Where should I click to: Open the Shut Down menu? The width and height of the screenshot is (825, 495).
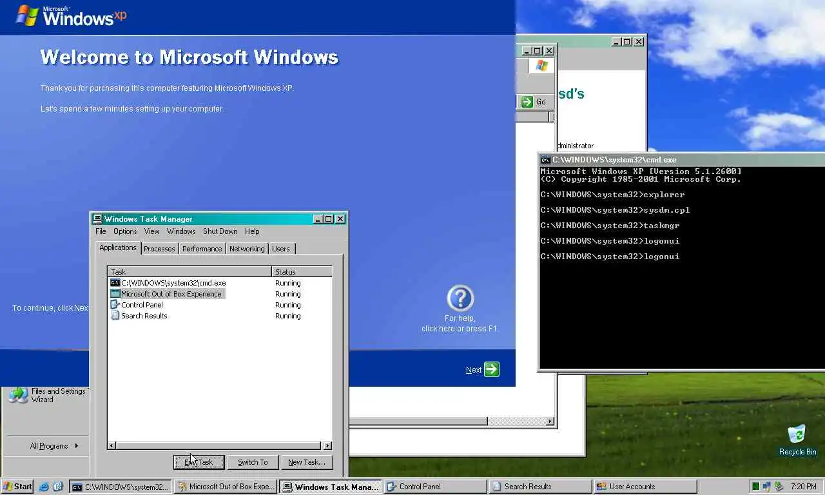[x=220, y=231]
